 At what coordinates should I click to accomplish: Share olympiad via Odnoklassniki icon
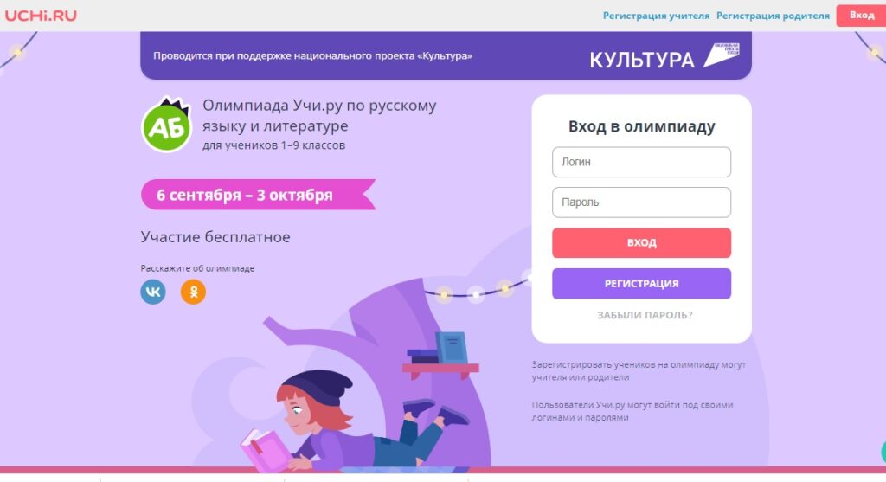[193, 292]
